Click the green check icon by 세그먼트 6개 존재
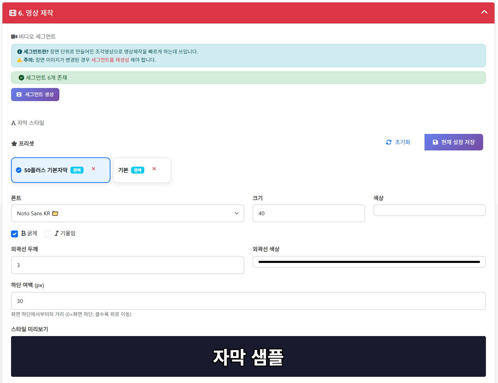The height and width of the screenshot is (383, 498). pyautogui.click(x=21, y=78)
